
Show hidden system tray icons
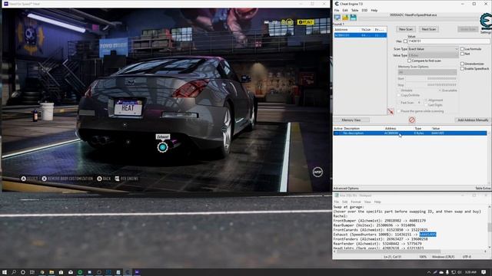point(429,272)
